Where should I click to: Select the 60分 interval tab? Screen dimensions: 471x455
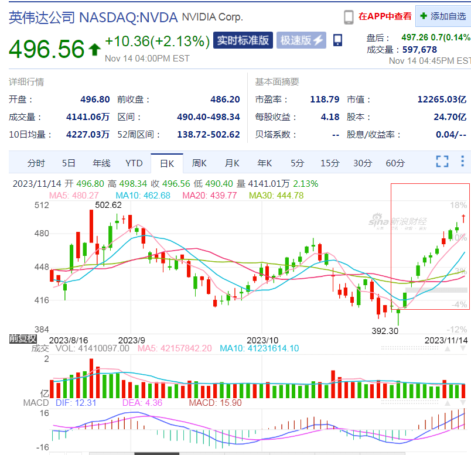395,163
